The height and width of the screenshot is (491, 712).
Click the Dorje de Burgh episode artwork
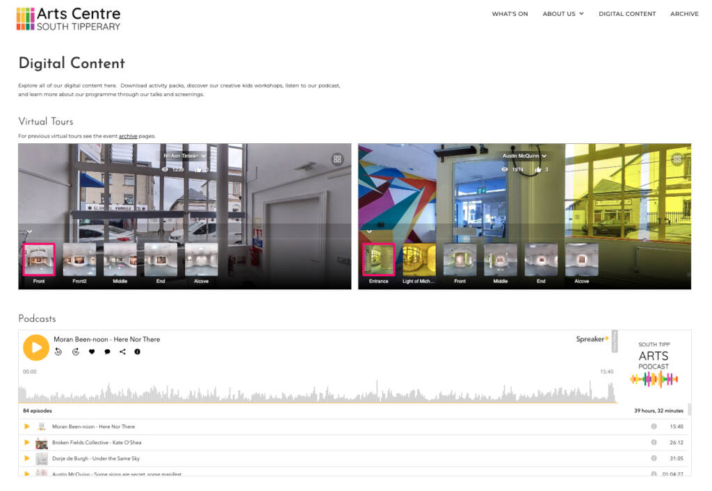(41, 459)
